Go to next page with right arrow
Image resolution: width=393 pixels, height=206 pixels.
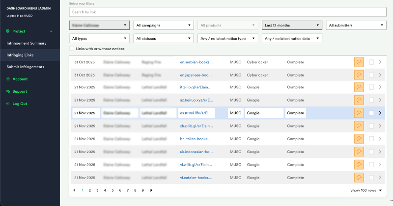[x=151, y=190]
